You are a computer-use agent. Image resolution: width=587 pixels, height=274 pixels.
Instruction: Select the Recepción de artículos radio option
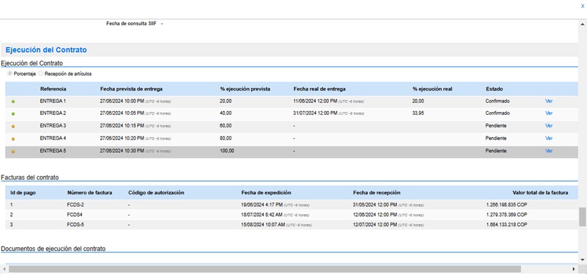point(41,74)
